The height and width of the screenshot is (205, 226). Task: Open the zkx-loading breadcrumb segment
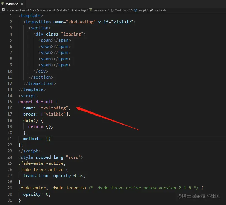tap(78, 10)
